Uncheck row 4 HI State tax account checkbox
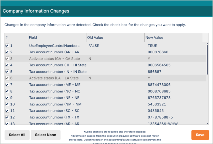Viewport: 213px width, 144px height. click(7, 65)
